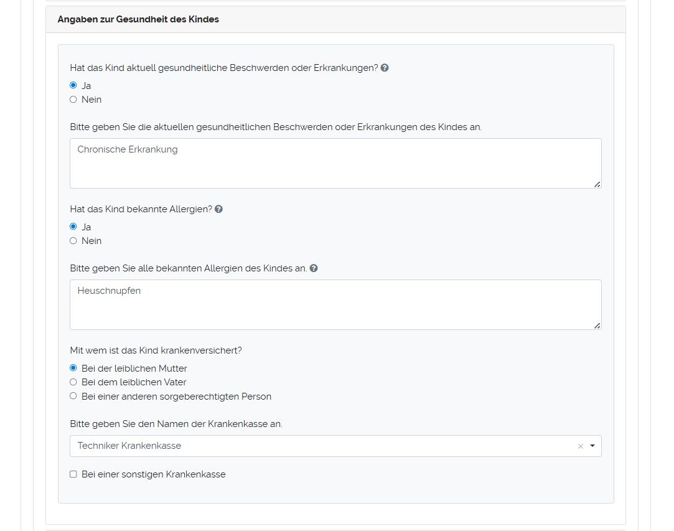This screenshot has width=674, height=531.
Task: Select 'Nein' for current health complaints
Action: click(73, 100)
